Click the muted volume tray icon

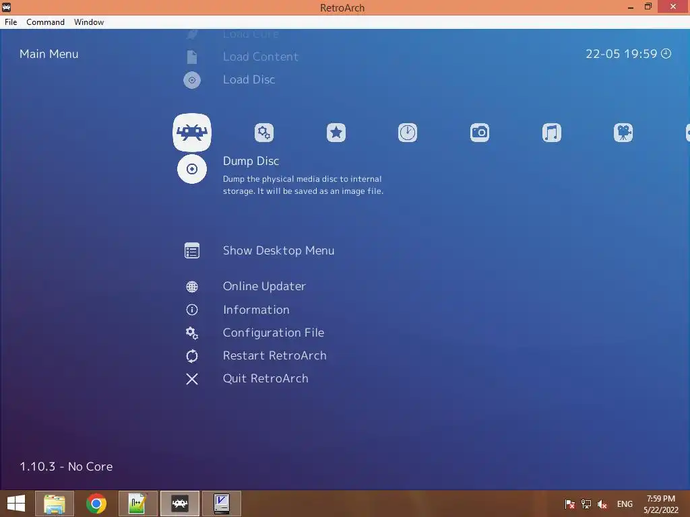(x=602, y=504)
